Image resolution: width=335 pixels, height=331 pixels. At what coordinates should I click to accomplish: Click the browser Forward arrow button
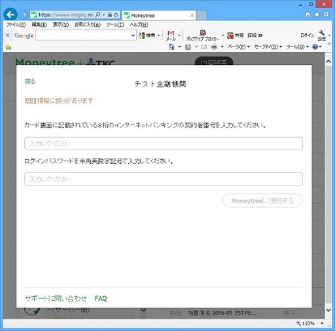click(x=24, y=15)
